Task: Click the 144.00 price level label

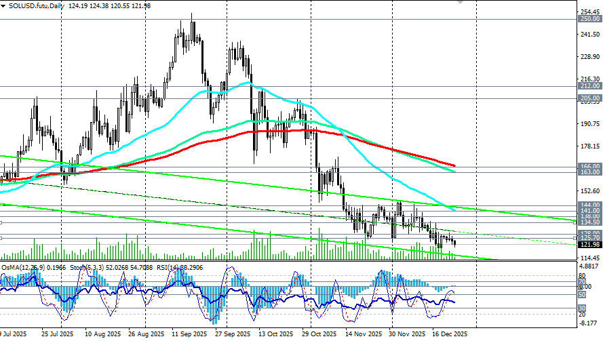Action: [589, 204]
